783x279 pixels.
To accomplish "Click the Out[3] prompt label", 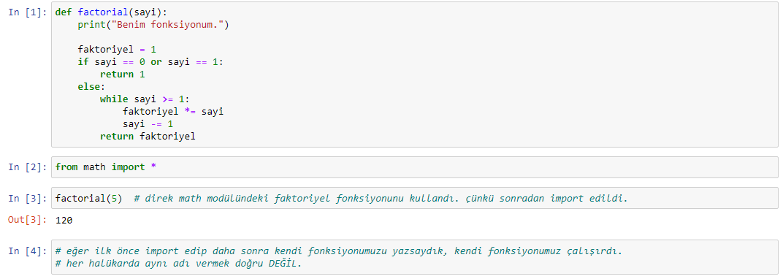I will [28, 220].
